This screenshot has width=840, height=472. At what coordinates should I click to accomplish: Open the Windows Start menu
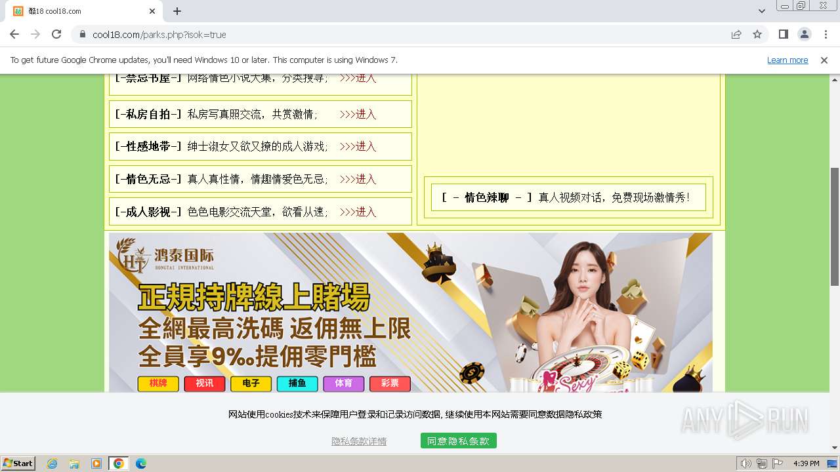(x=18, y=463)
